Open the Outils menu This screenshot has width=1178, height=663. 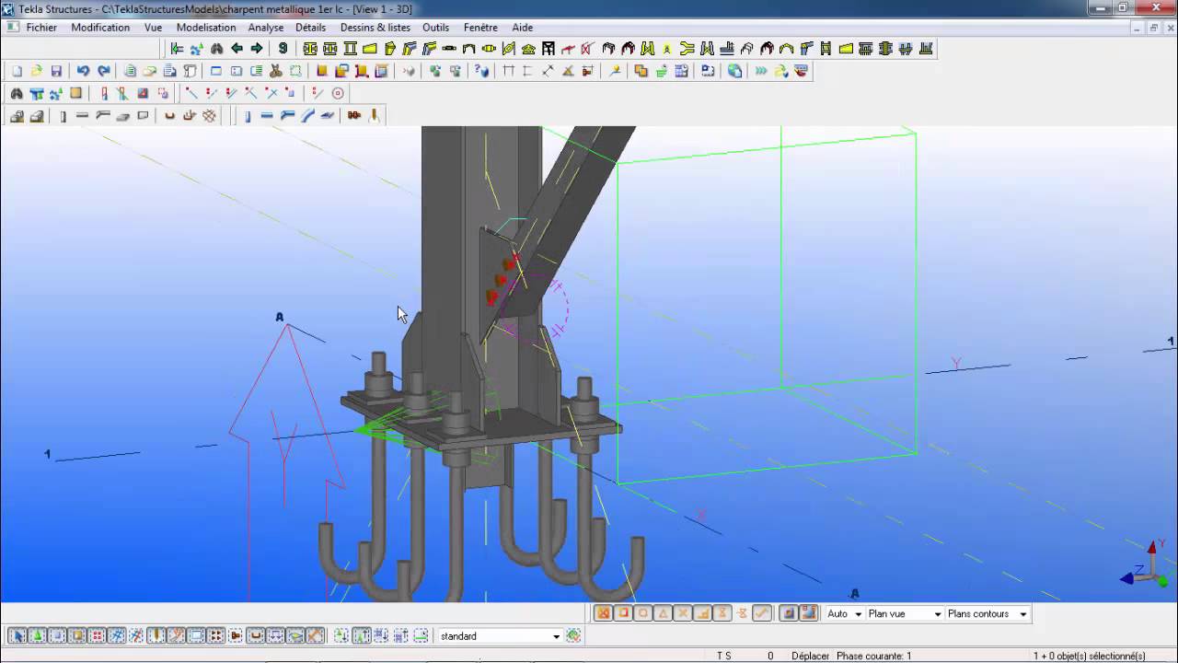coord(435,28)
